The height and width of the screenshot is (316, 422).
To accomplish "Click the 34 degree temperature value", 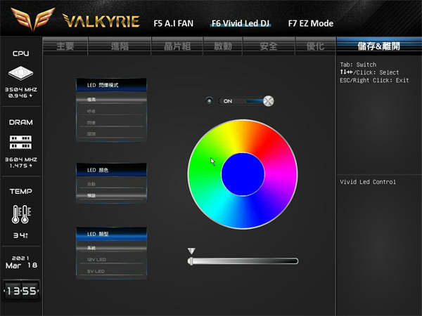I will click(20, 235).
